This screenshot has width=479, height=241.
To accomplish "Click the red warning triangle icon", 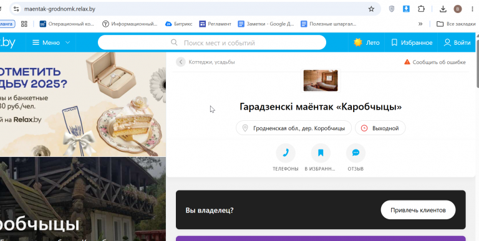I will coord(407,62).
